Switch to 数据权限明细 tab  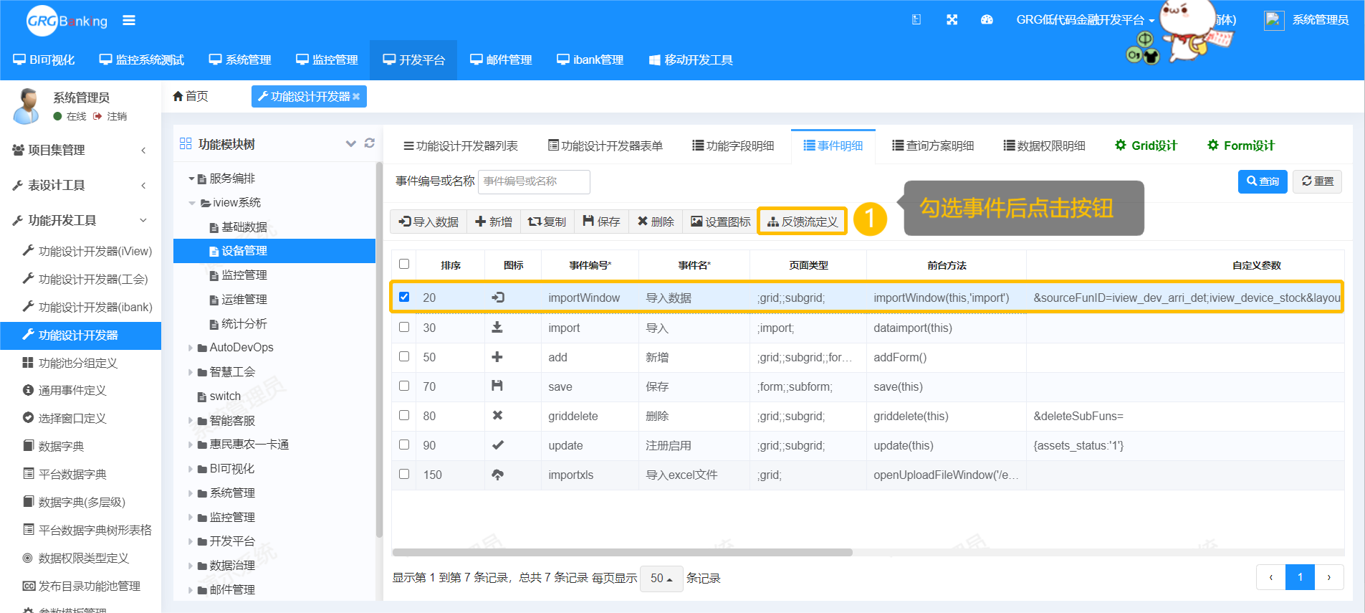tap(1044, 146)
